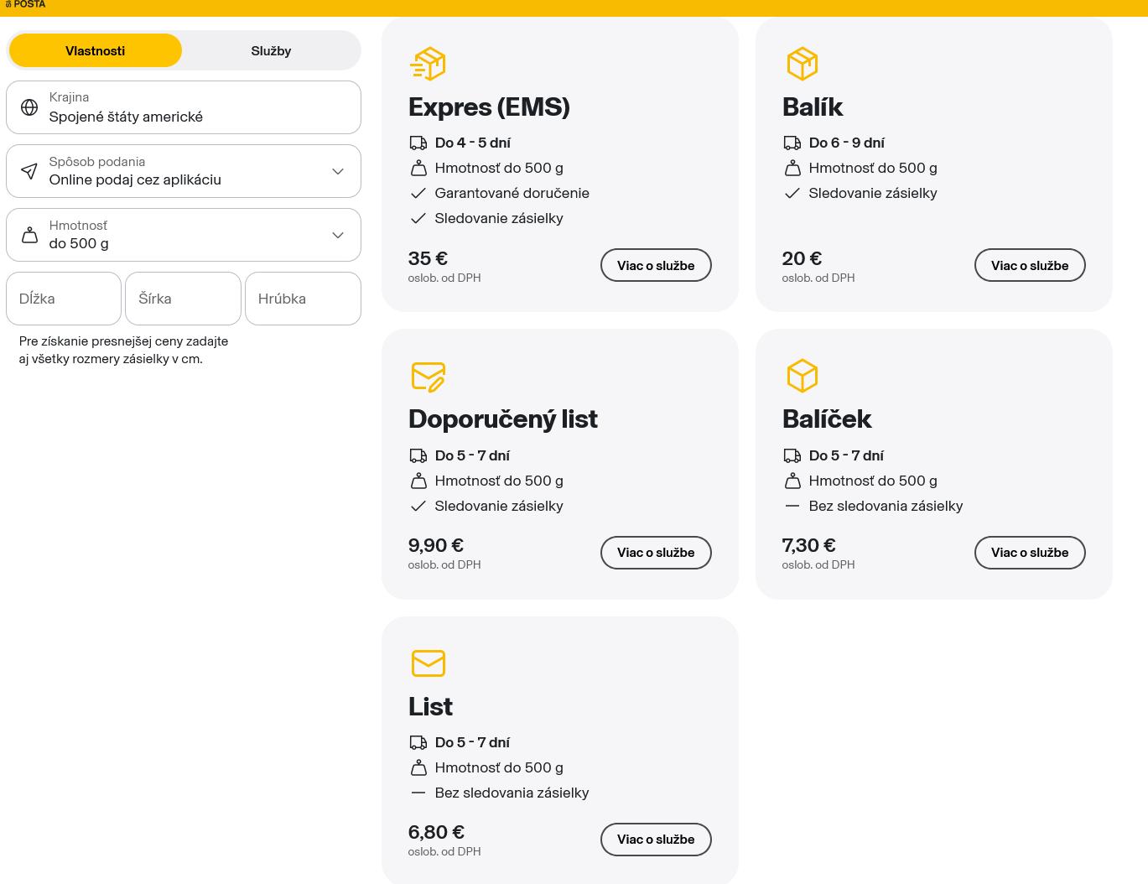
Task: Open the Hmotnosť weight dropdown
Action: [337, 235]
